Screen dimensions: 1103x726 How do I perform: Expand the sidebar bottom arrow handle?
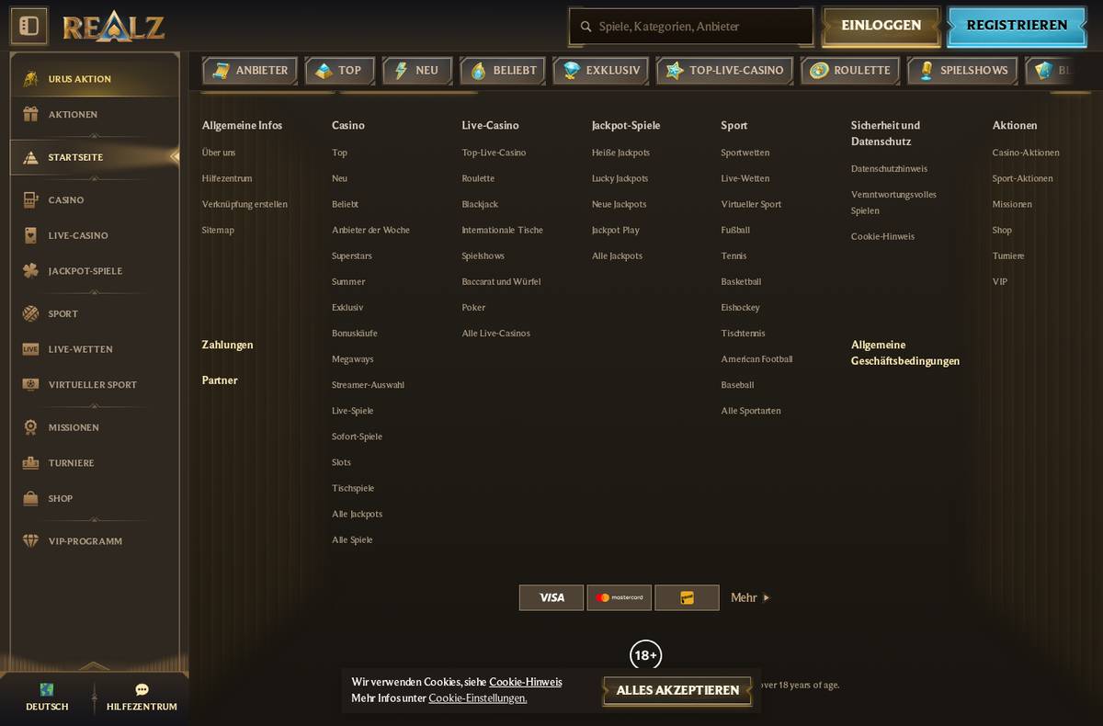(x=95, y=666)
